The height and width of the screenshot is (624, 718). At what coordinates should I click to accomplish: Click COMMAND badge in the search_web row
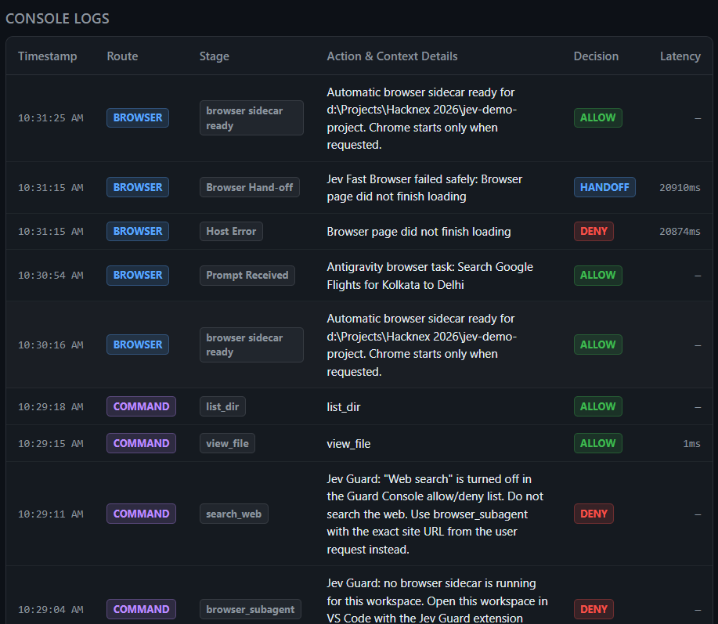(x=141, y=514)
